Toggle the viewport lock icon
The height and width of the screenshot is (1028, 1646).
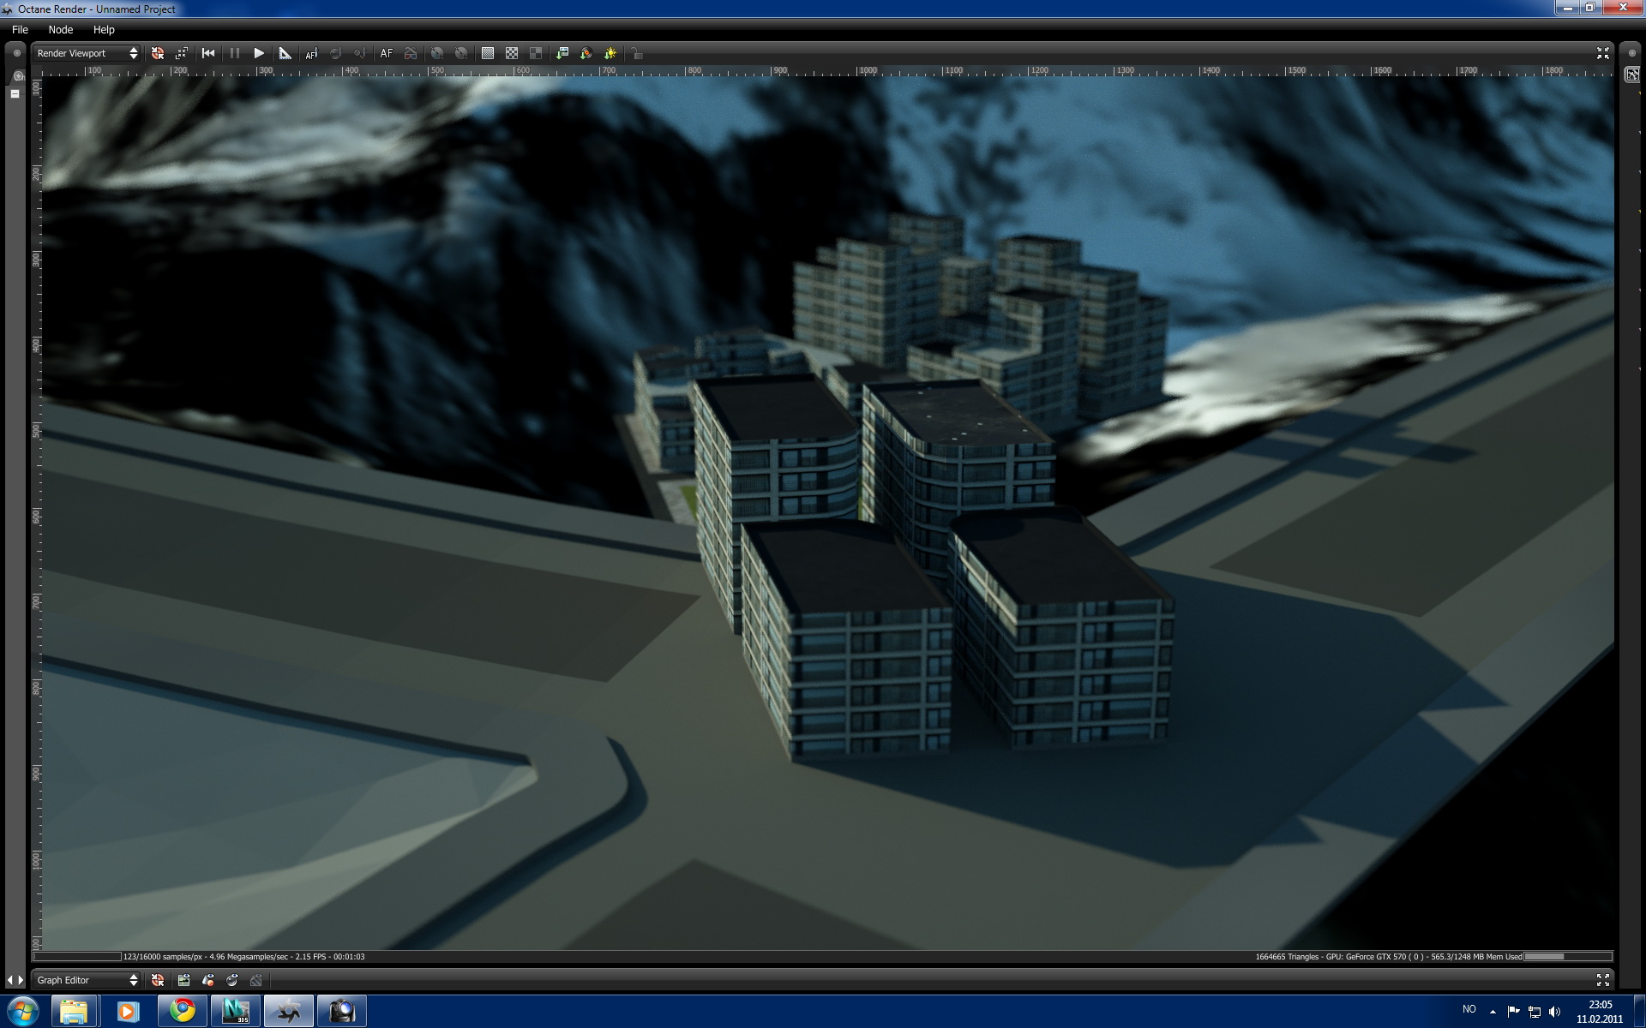[x=636, y=53]
